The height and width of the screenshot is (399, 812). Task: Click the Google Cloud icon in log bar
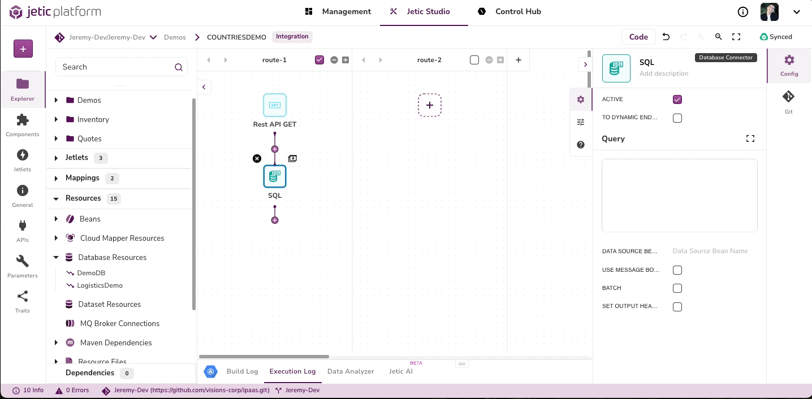click(x=210, y=371)
